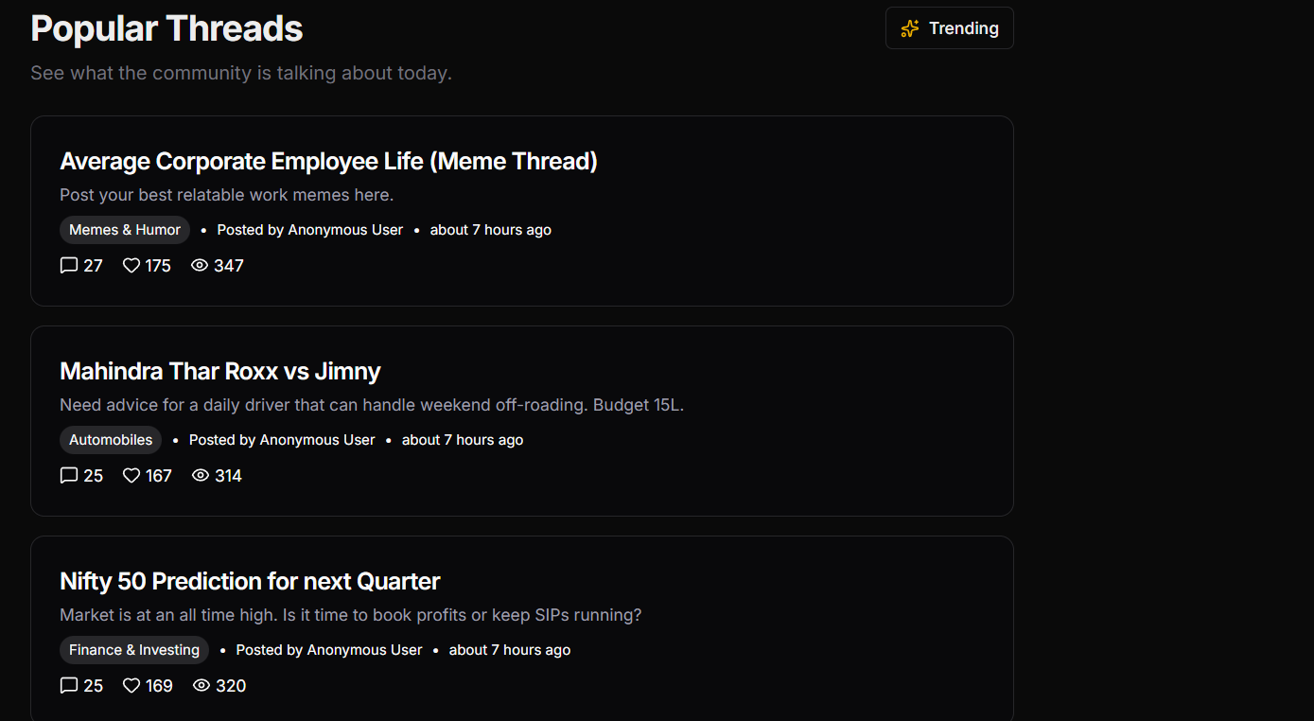Click the like count 167
1314x721 pixels.
[x=159, y=476]
